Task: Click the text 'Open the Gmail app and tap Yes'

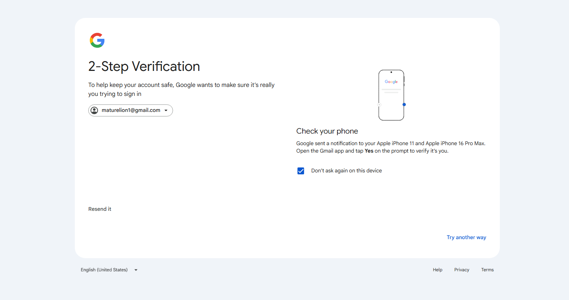Action: [x=335, y=151]
